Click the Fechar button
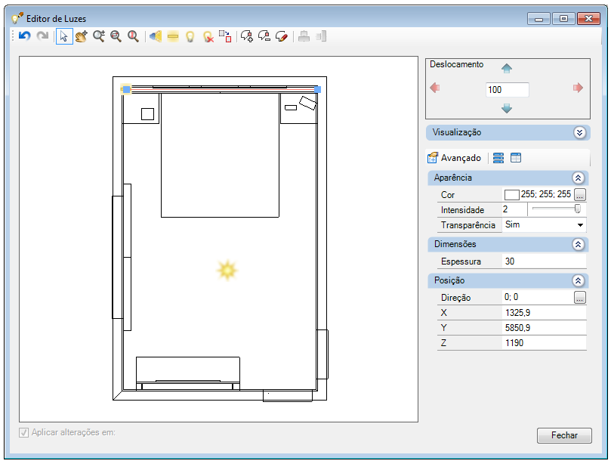This screenshot has width=611, height=464. tap(564, 435)
